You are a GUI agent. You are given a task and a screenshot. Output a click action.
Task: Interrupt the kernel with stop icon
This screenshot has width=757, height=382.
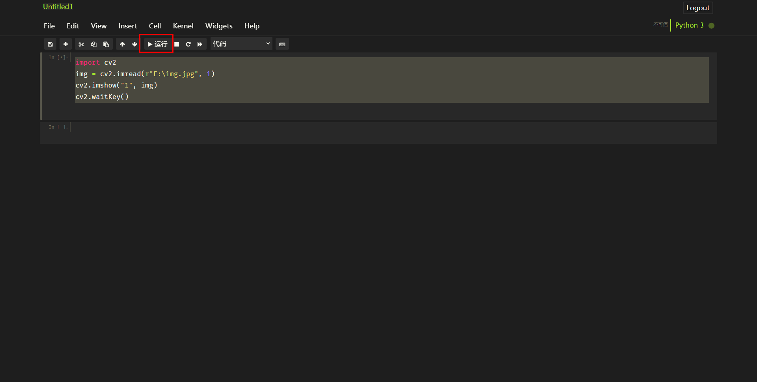pyautogui.click(x=177, y=44)
